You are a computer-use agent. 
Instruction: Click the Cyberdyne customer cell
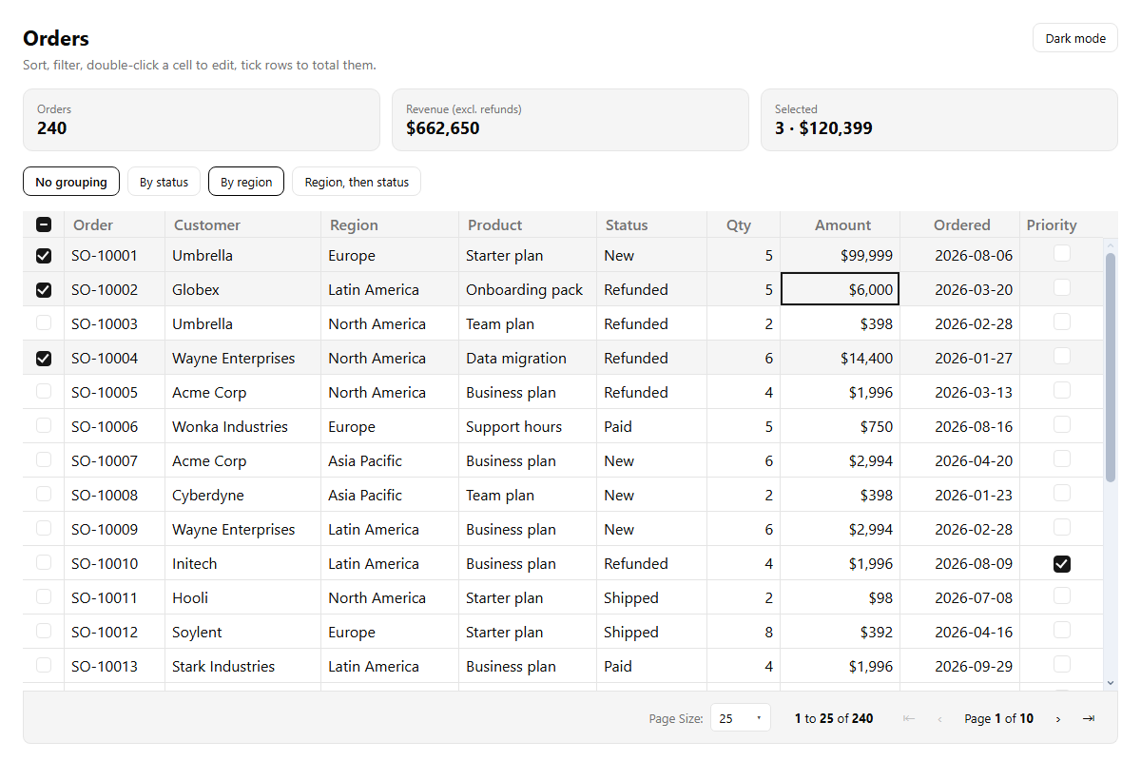243,495
